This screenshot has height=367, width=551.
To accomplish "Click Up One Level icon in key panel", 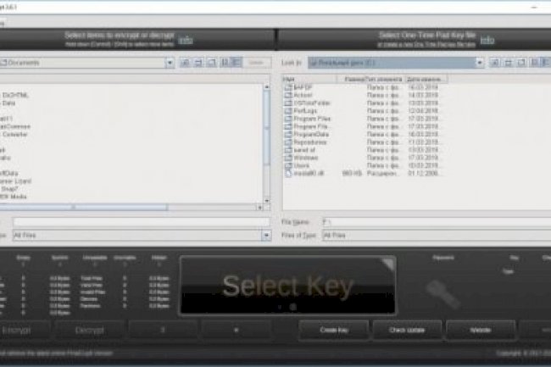I will (x=493, y=63).
